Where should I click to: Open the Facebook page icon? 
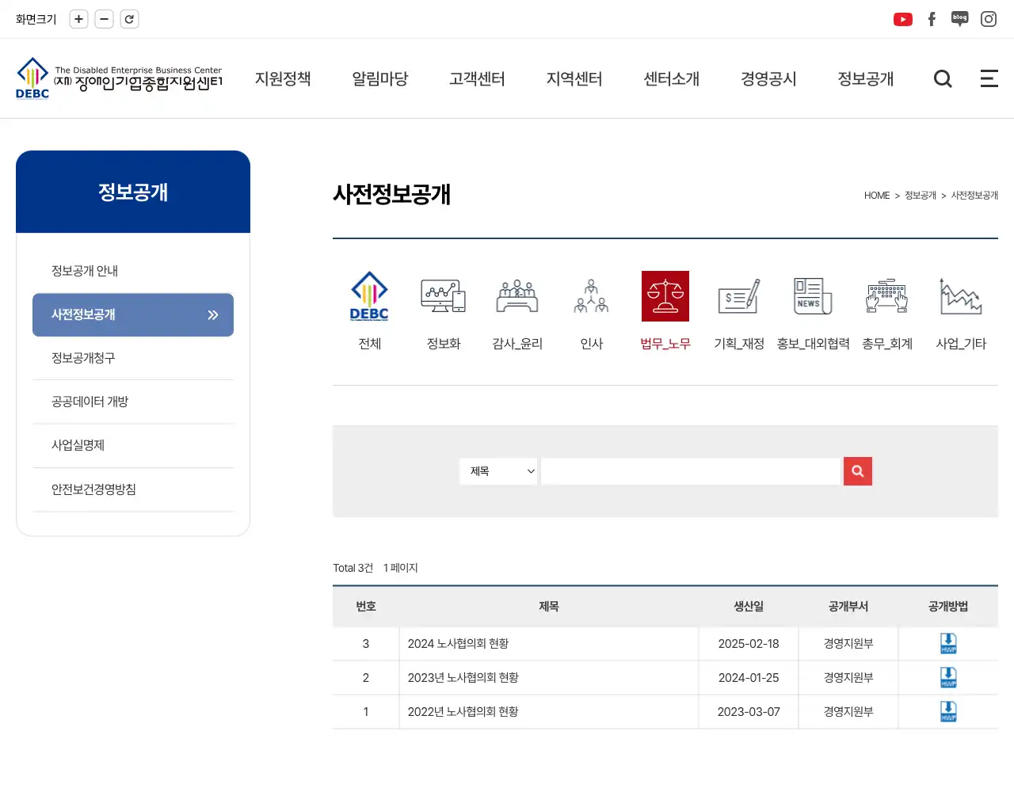(x=932, y=19)
